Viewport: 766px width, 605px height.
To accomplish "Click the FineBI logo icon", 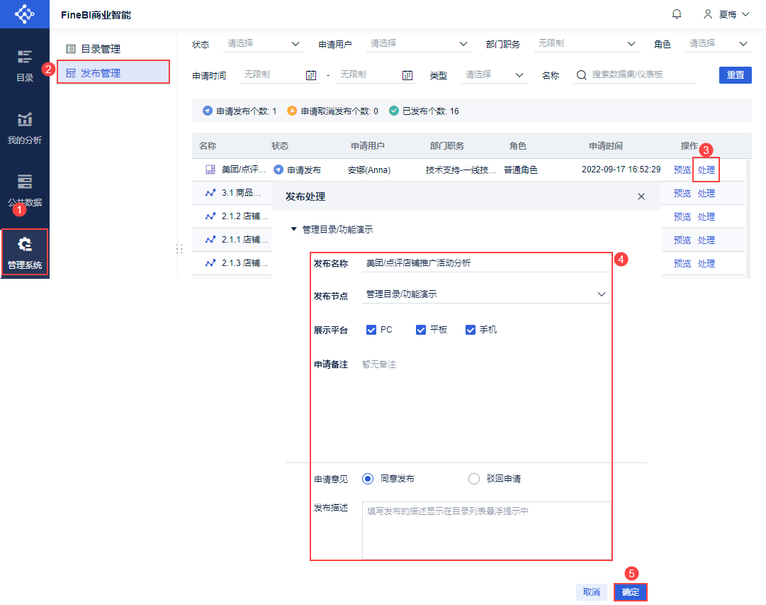I will (24, 13).
